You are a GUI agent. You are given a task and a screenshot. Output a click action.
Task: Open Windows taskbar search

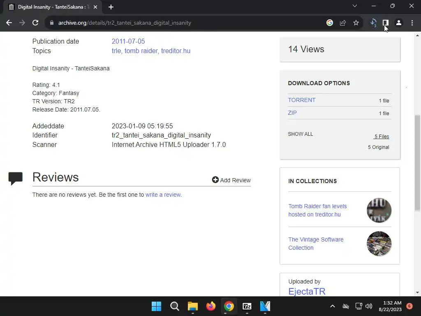point(174,306)
